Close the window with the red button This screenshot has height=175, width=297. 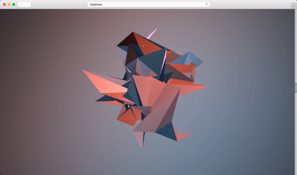(x=4, y=4)
